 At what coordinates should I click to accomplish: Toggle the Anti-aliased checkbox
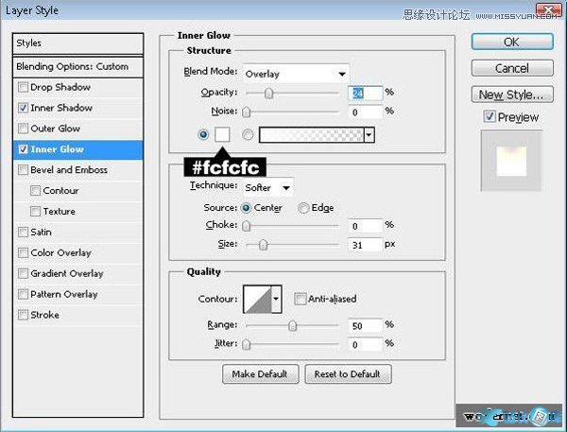coord(300,299)
